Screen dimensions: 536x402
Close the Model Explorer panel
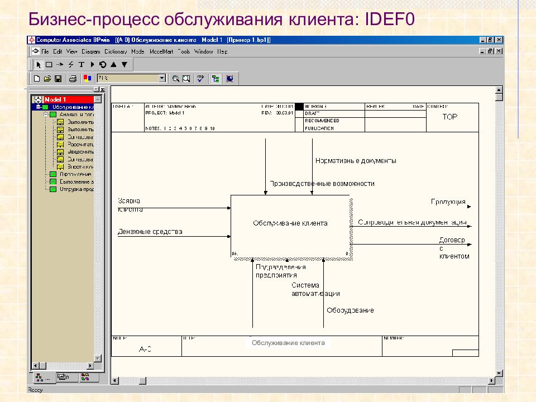coord(102,89)
